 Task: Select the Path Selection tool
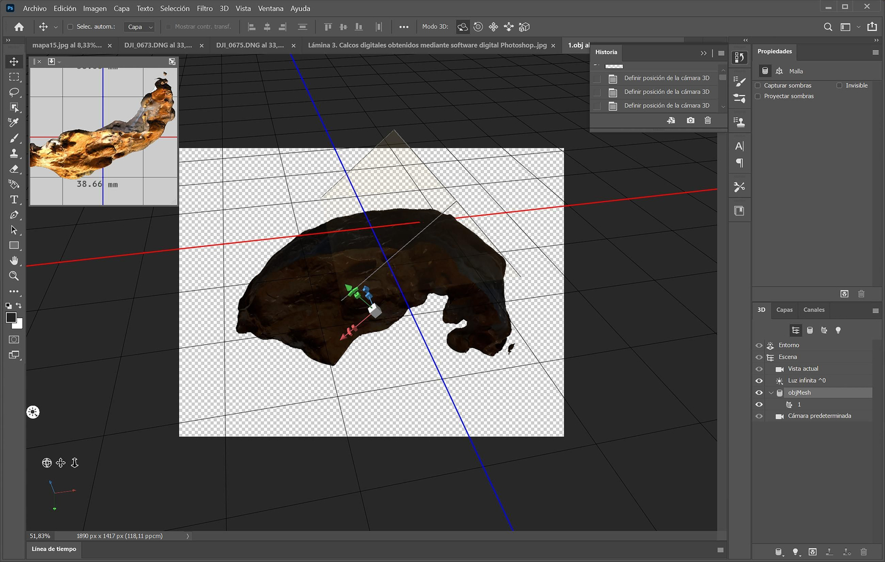point(14,230)
